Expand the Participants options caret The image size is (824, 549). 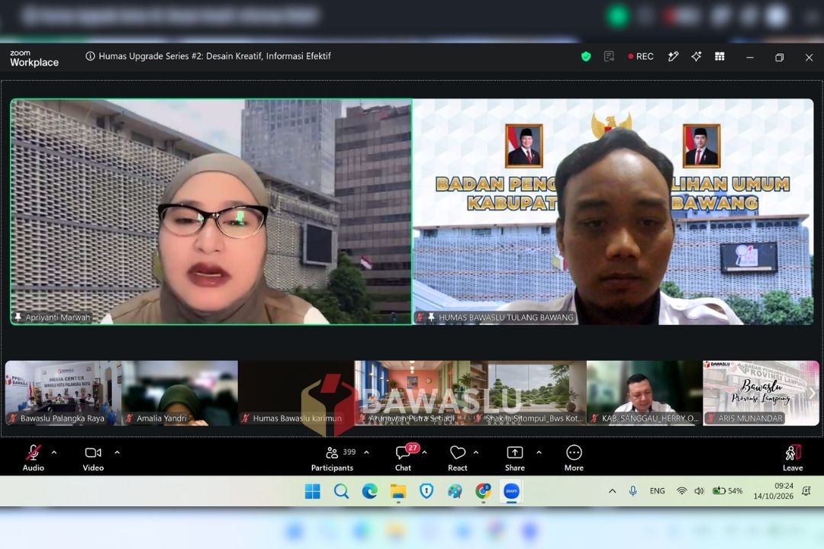[x=366, y=452]
